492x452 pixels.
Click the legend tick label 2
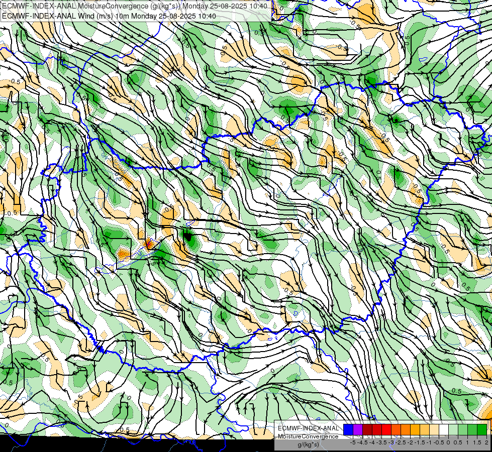point(486,442)
